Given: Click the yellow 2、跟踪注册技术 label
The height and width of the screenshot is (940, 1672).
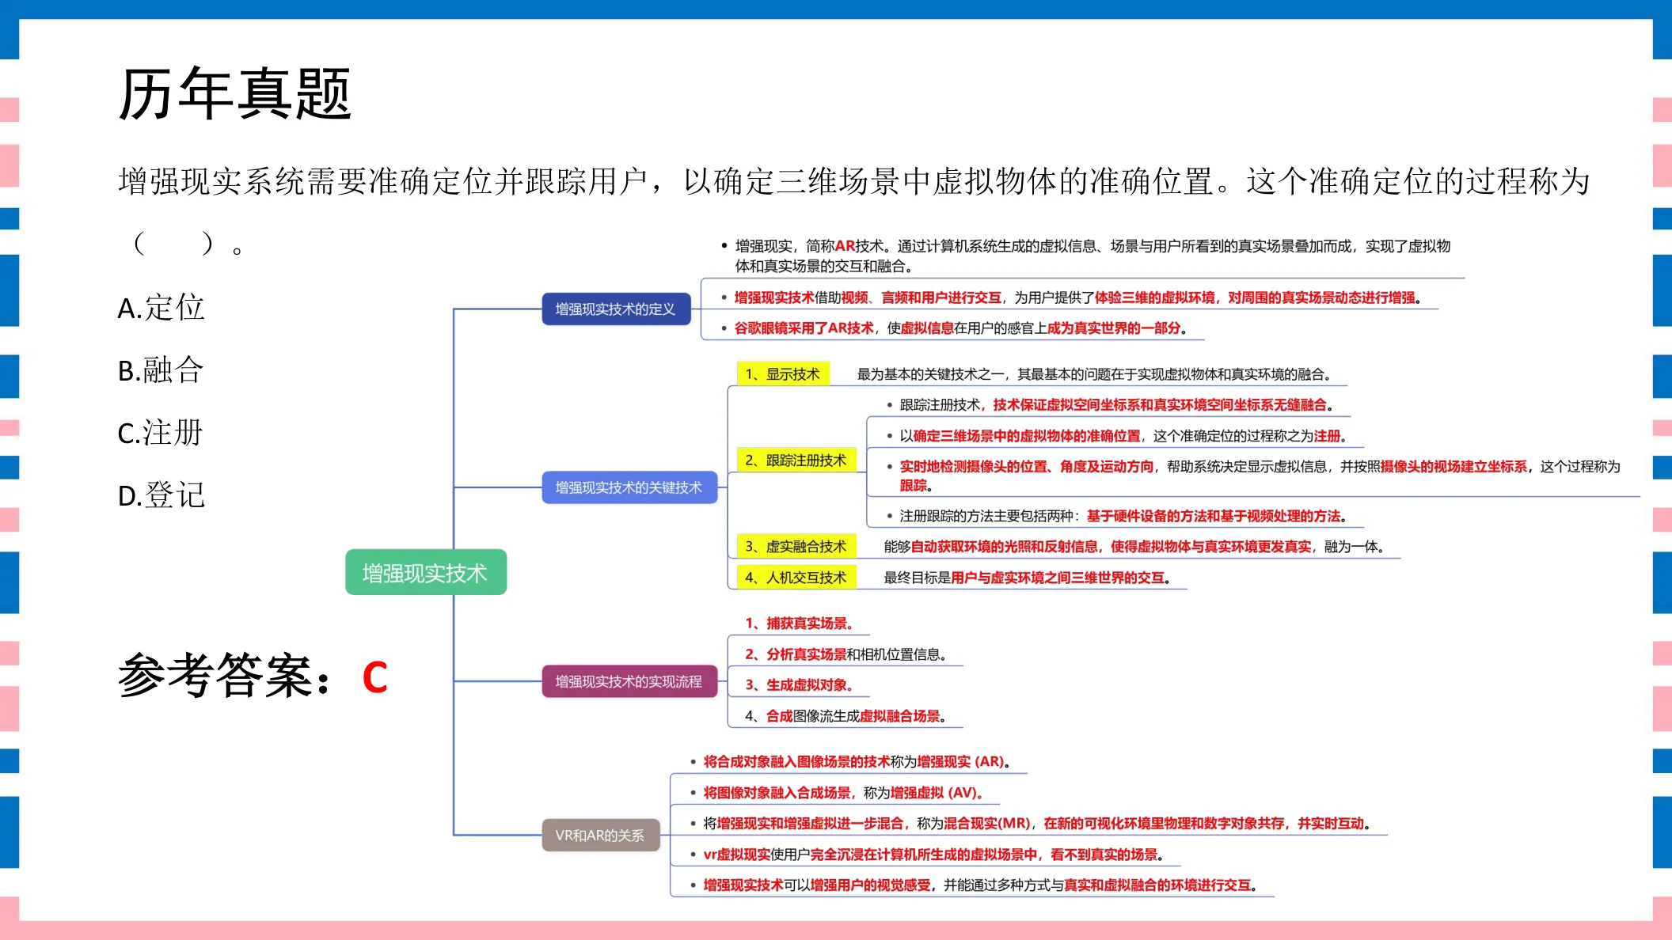Looking at the screenshot, I should point(796,461).
